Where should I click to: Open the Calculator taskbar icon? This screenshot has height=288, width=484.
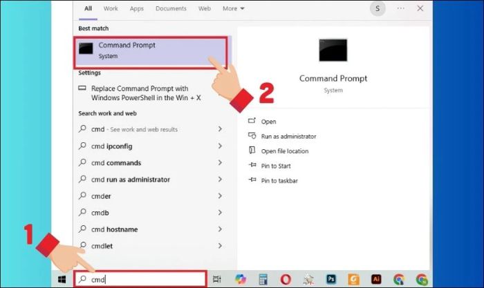point(263,279)
